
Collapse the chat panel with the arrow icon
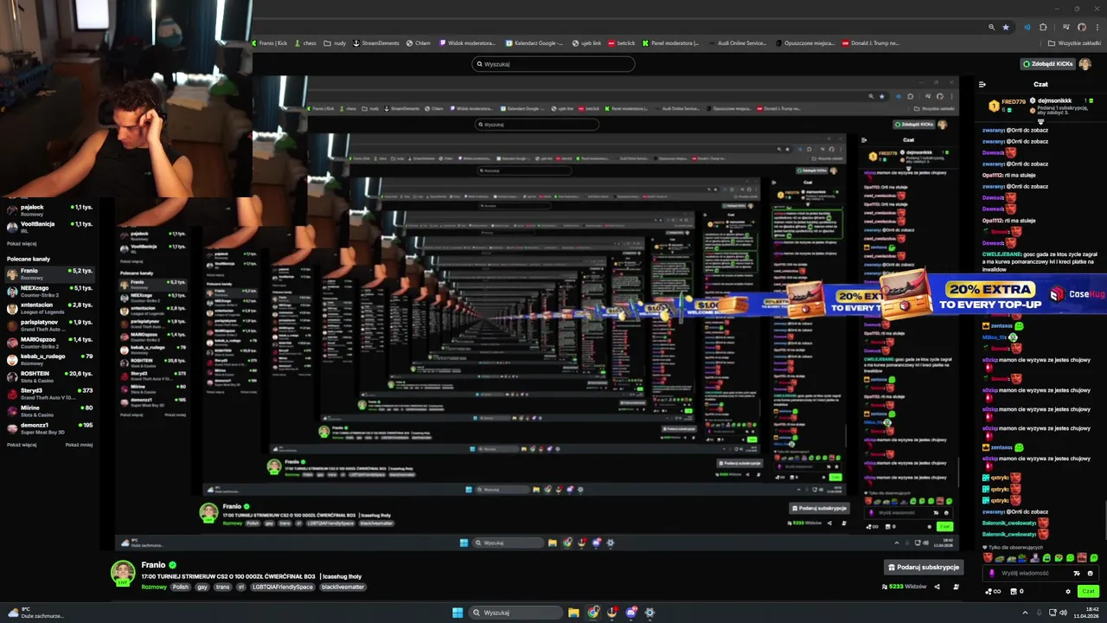[982, 84]
